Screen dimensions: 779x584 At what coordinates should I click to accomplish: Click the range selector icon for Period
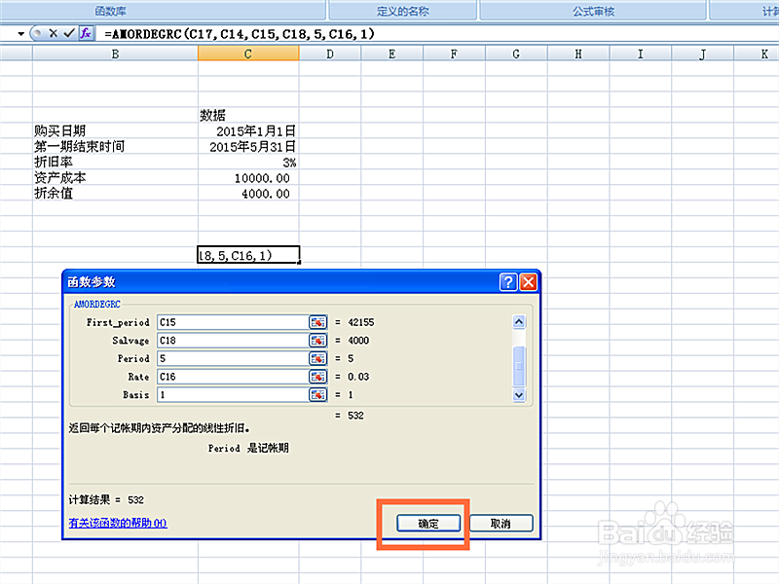[318, 358]
